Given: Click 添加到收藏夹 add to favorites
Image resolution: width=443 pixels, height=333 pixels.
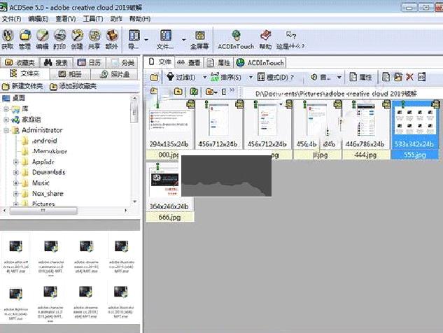Looking at the screenshot, I should point(73,86).
